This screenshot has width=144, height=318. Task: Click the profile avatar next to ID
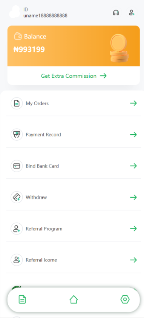15,12
